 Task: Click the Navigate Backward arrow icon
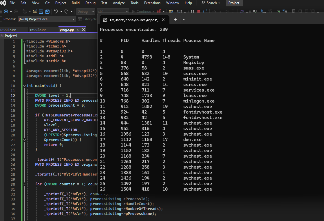(6, 12)
